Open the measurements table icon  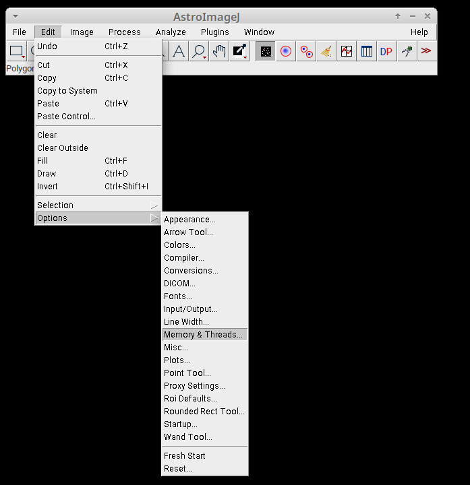coord(367,51)
